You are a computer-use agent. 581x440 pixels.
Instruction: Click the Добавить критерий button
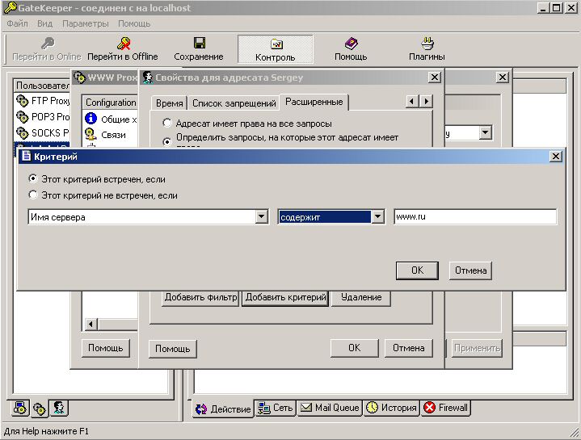(x=286, y=297)
